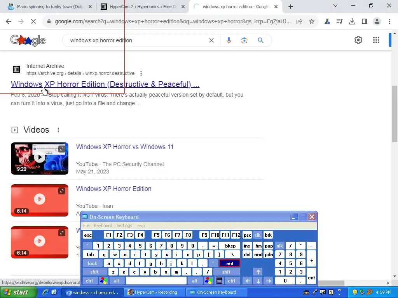
Task: Toggle nlk num lock key on keyboard
Action: click(280, 246)
